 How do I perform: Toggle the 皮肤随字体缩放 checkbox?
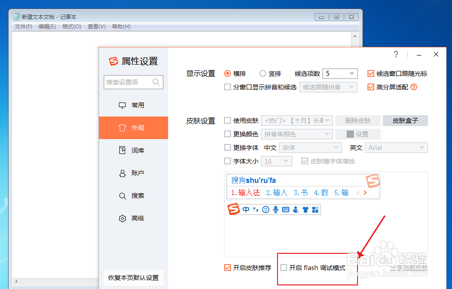305,161
